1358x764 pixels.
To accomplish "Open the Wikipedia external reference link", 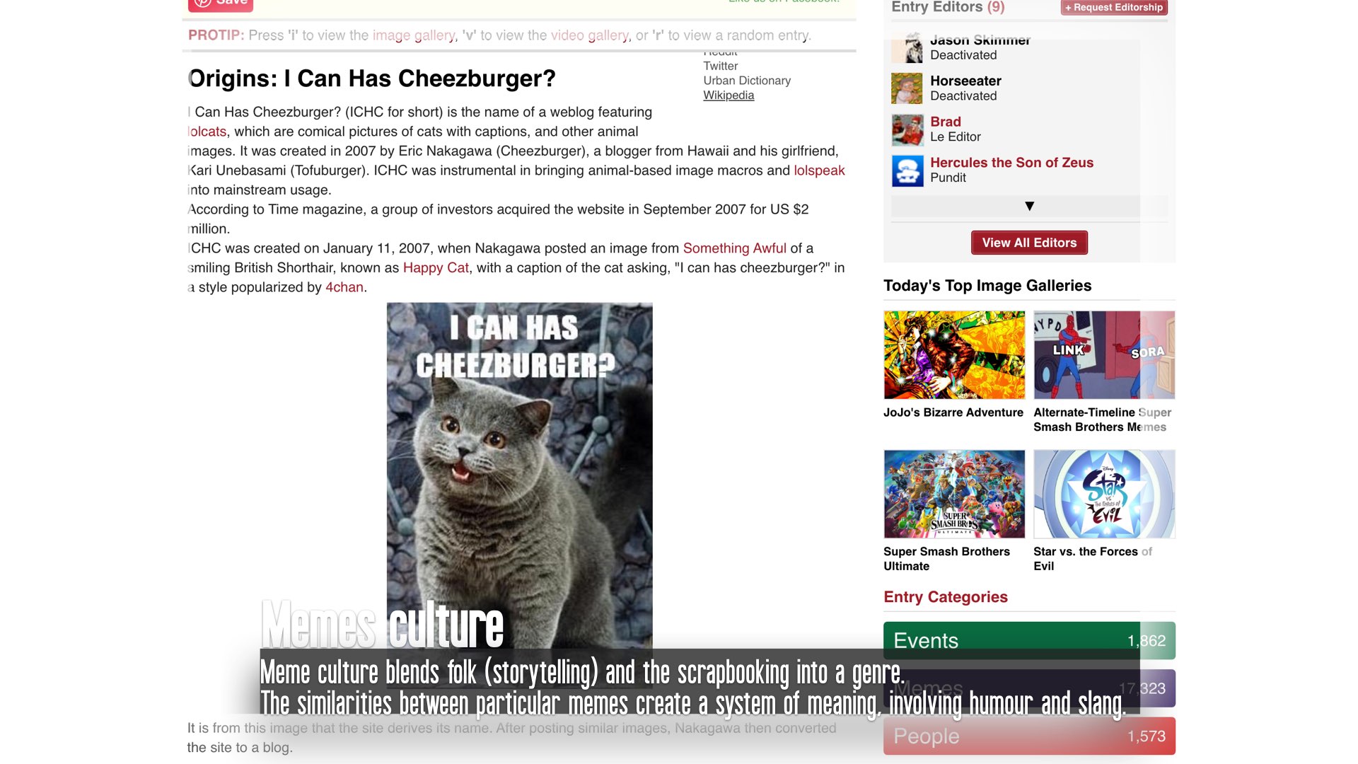I will (729, 95).
